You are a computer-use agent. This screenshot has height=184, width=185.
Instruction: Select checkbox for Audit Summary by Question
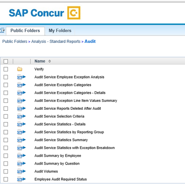pos(6,164)
